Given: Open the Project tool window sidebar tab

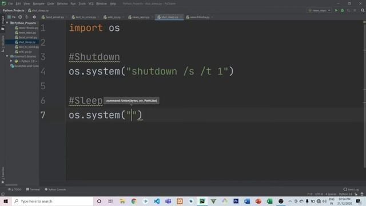Looking at the screenshot, I should (x=3, y=23).
